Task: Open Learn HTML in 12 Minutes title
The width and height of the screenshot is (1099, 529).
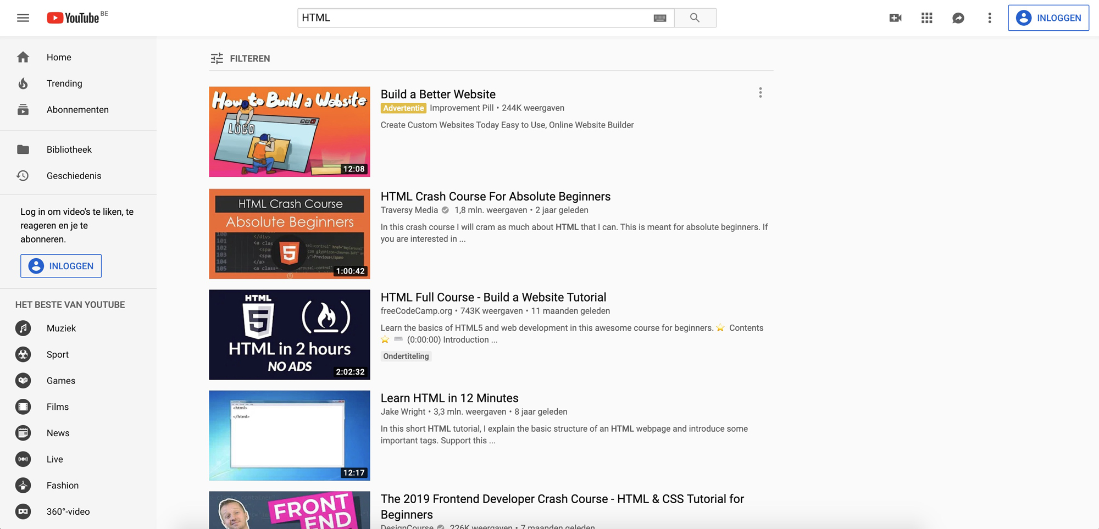Action: (449, 398)
